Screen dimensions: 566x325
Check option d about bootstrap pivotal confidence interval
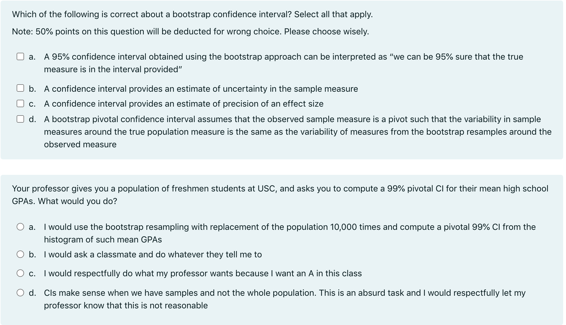[20, 119]
